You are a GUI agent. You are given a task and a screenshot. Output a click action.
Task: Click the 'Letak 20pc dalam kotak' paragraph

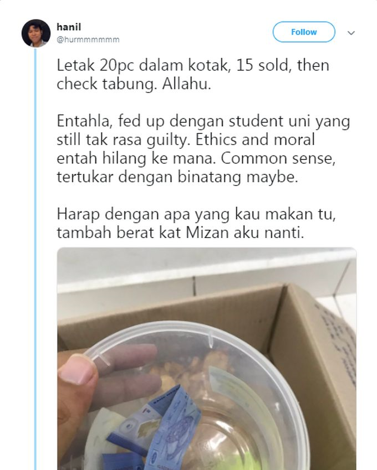tap(193, 75)
